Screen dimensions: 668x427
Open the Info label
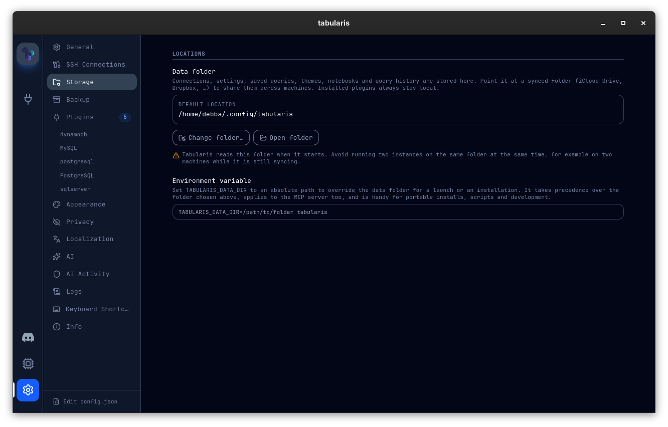(x=74, y=327)
